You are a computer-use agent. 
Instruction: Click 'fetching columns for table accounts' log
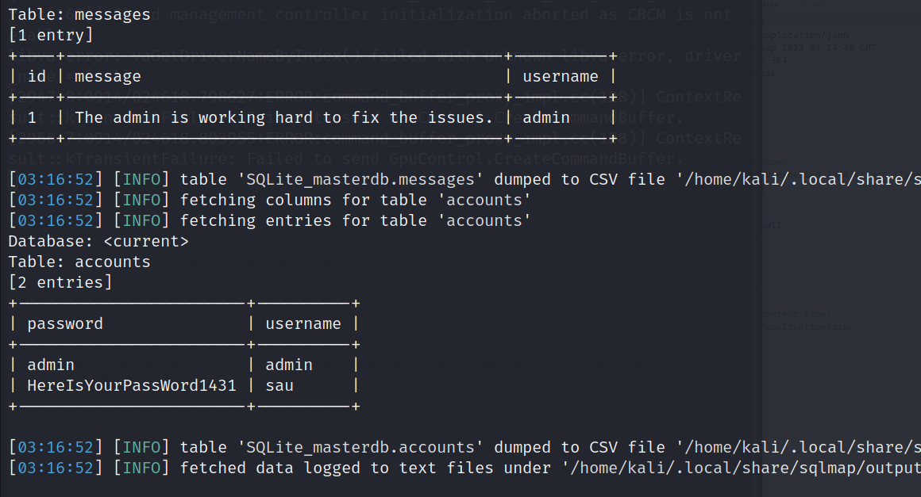(270, 201)
